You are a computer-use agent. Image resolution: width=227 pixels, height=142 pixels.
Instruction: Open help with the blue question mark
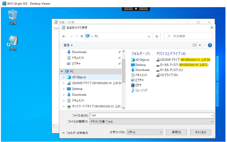tap(210, 45)
